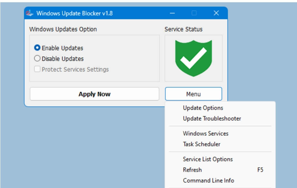Open the Windows Services menu entry

point(206,133)
